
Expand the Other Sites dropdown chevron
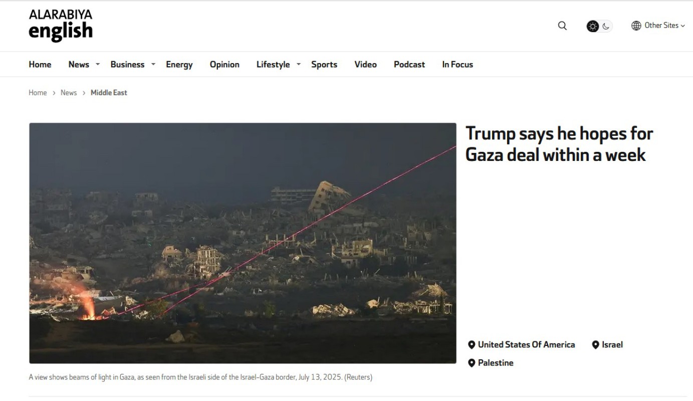[682, 26]
